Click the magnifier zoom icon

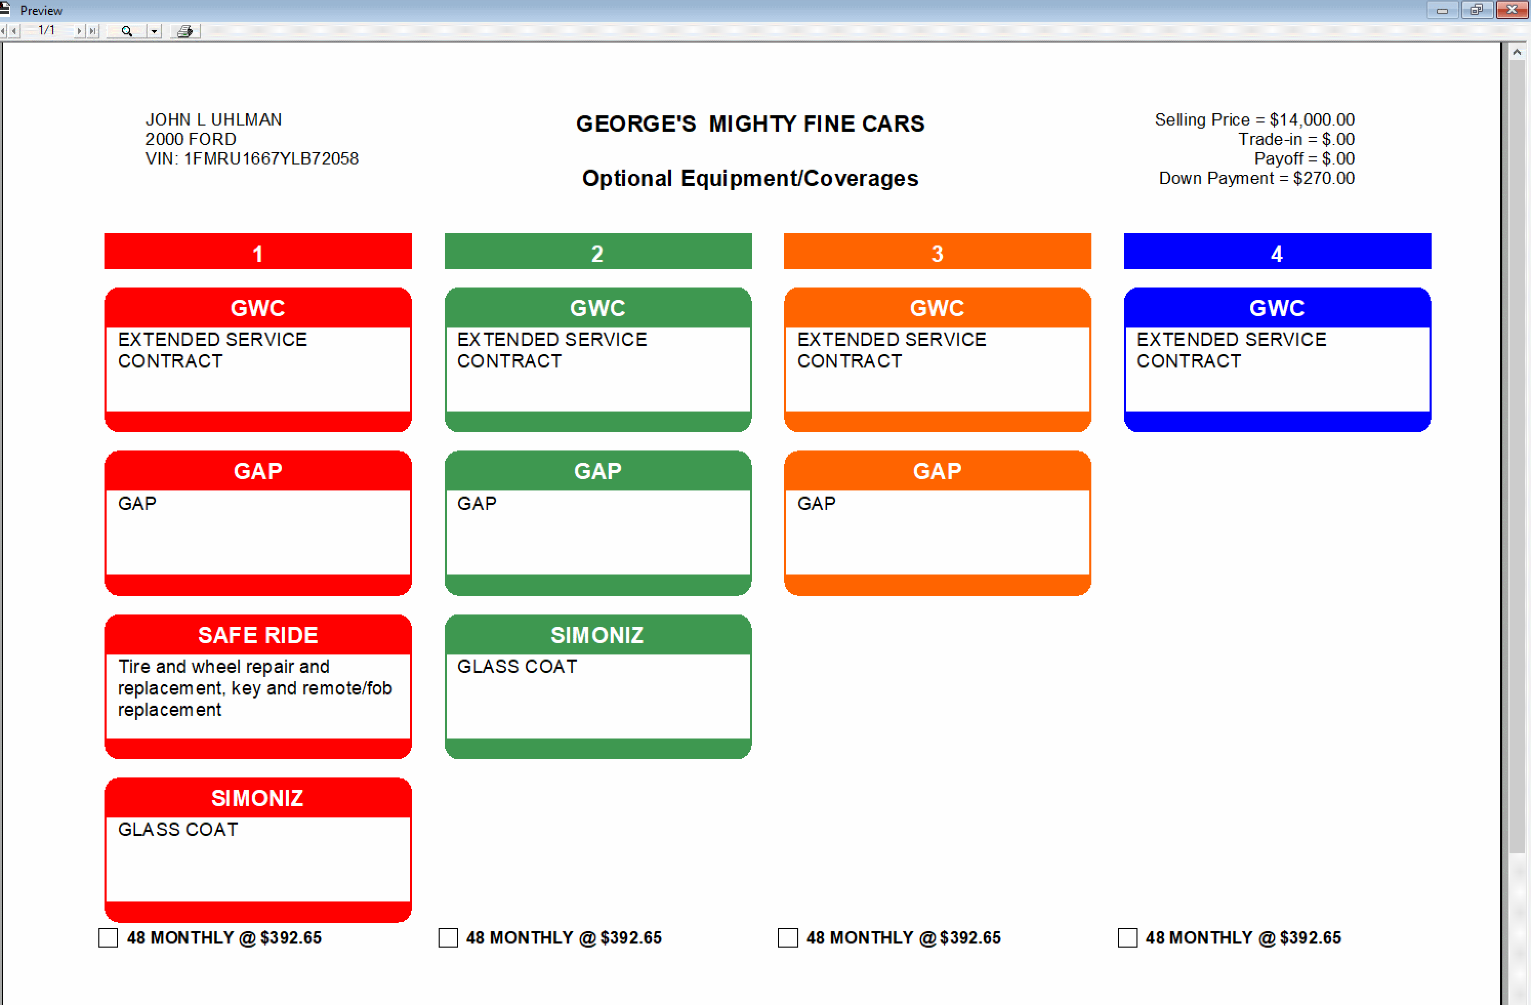click(127, 31)
